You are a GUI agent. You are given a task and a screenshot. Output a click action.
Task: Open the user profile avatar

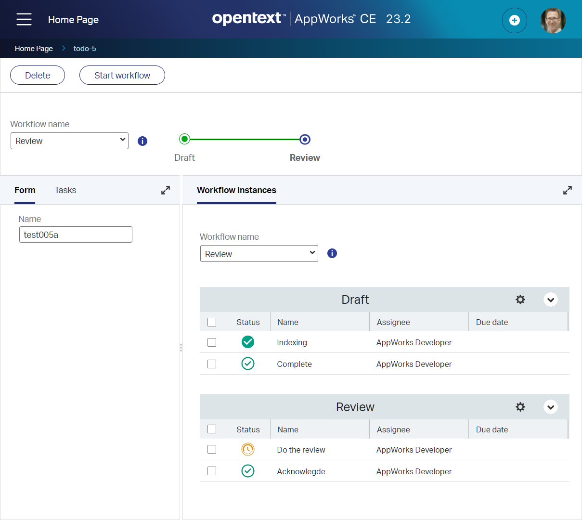pyautogui.click(x=553, y=20)
